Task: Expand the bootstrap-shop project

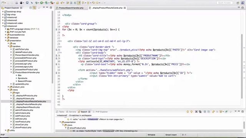Action: pos(3,11)
